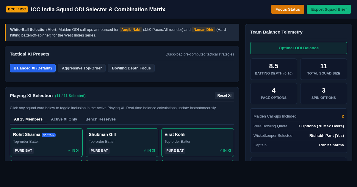Show the Bench Reserves tab
This screenshot has height=187, width=357.
click(x=101, y=119)
